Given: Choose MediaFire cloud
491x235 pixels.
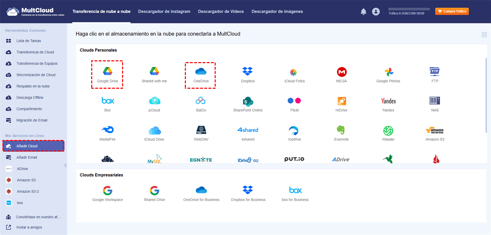Looking at the screenshot, I should (x=107, y=133).
